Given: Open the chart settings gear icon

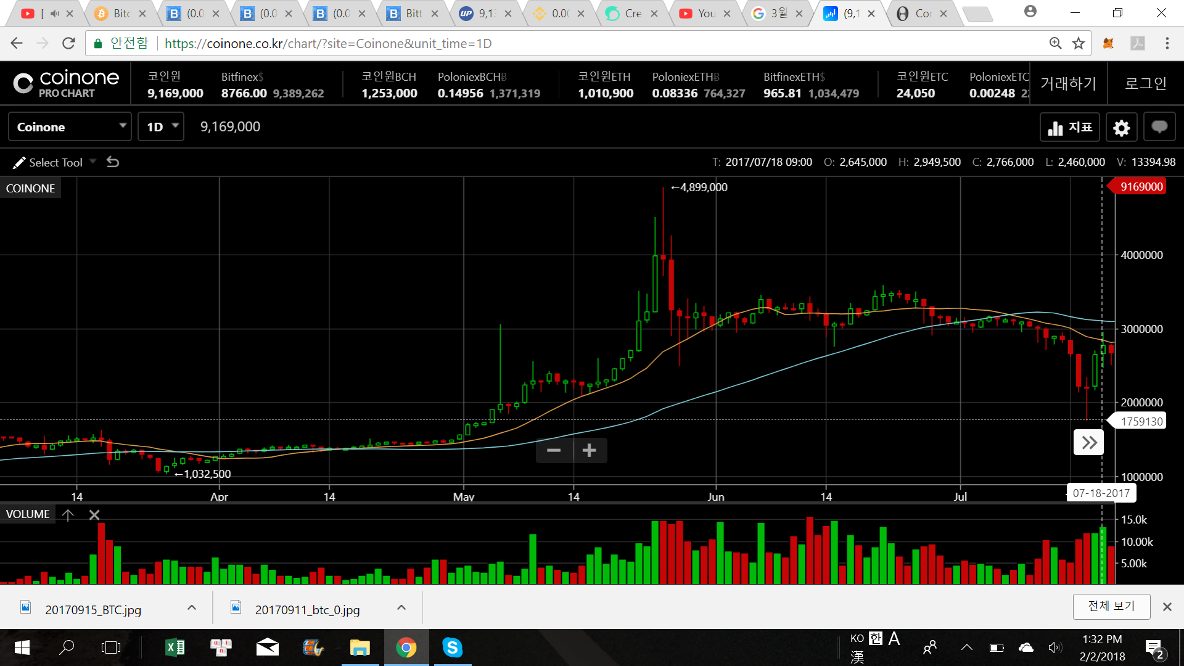Looking at the screenshot, I should (x=1121, y=128).
